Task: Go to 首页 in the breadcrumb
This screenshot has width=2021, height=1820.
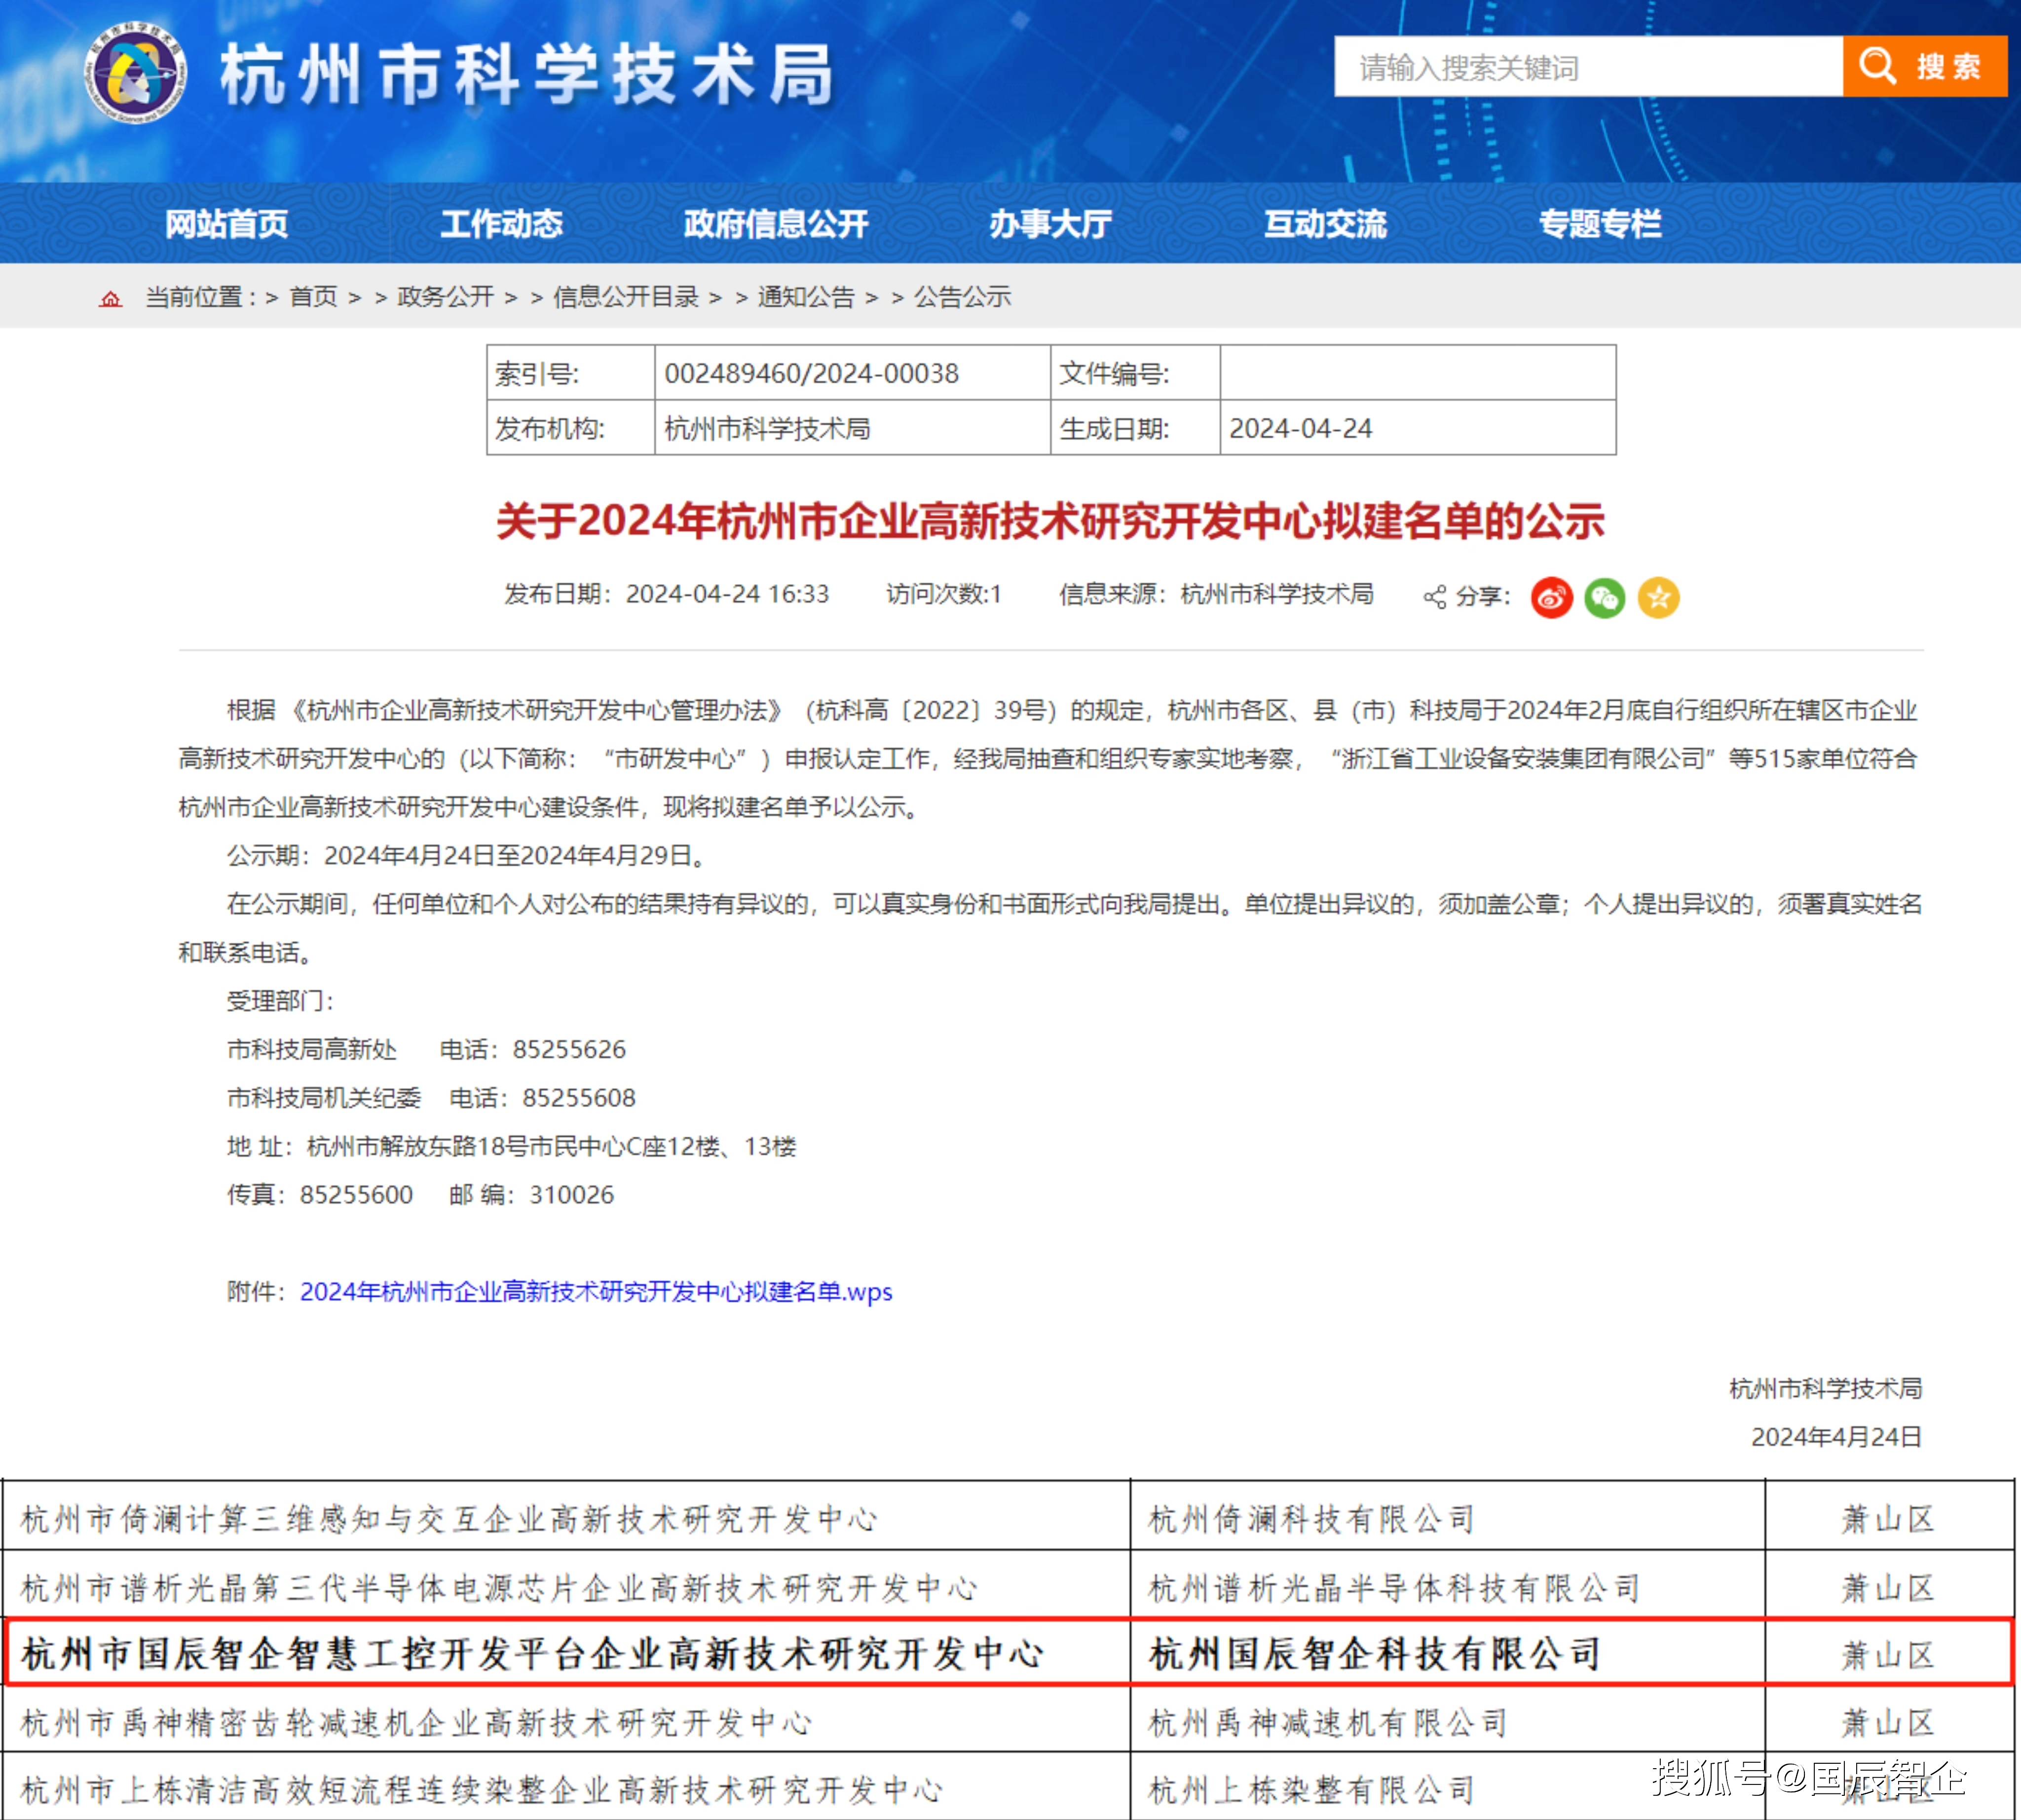Action: pos(313,297)
